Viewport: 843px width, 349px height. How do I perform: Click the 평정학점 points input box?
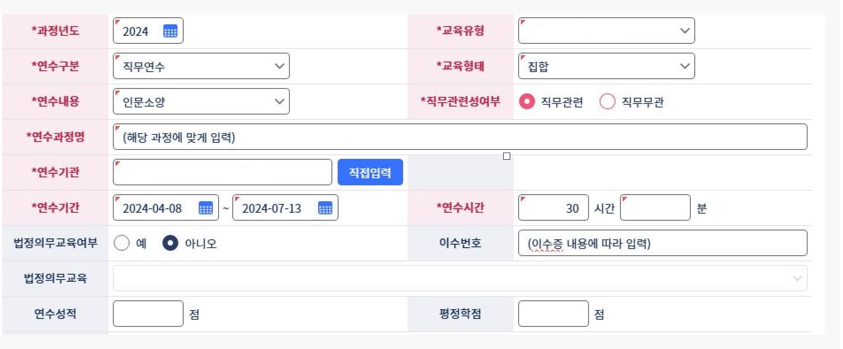[x=553, y=313]
